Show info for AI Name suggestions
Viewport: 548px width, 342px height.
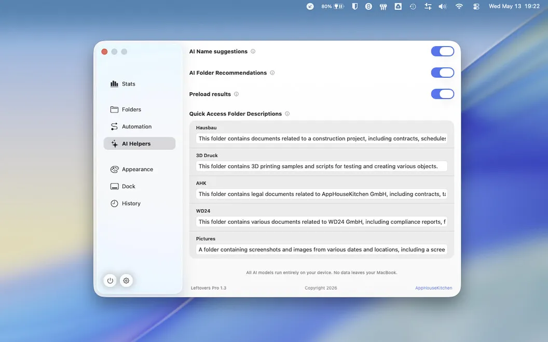(253, 51)
